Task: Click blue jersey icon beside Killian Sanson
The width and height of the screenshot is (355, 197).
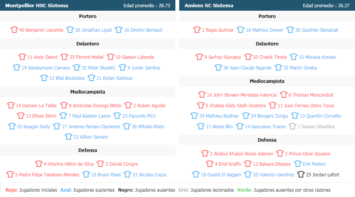Action: (68, 137)
